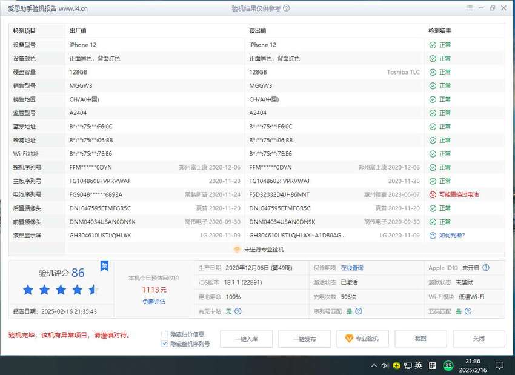Click the help icon beside 验机结果仅供参考
515x375 pixels.
(x=287, y=8)
